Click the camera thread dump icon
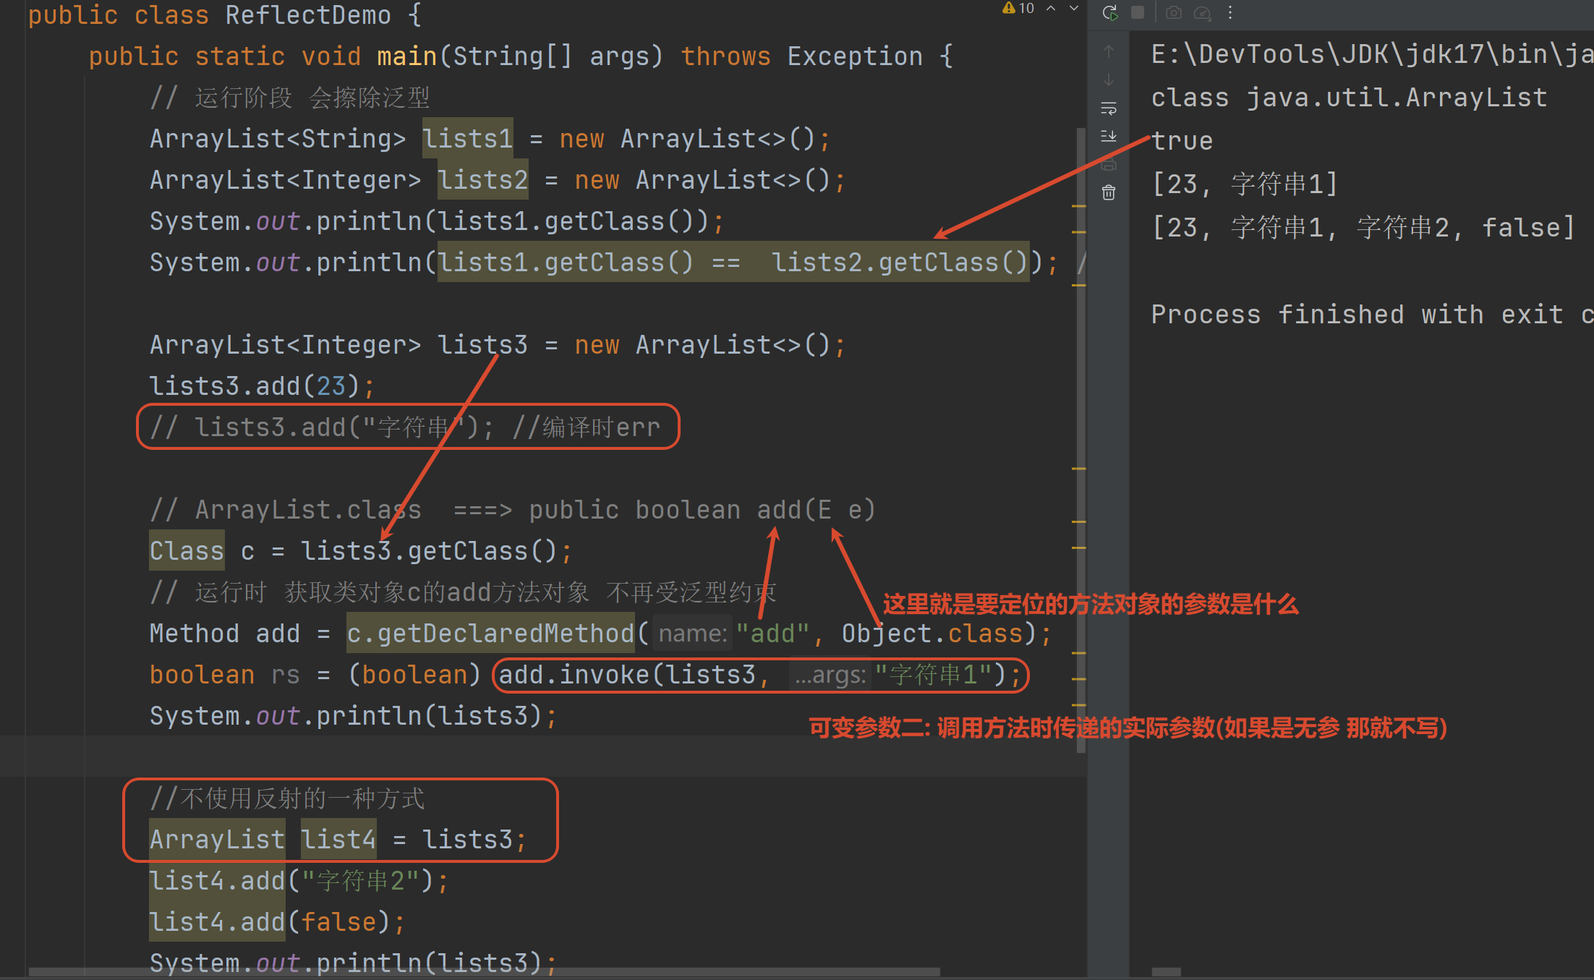Image resolution: width=1594 pixels, height=980 pixels. [1174, 12]
